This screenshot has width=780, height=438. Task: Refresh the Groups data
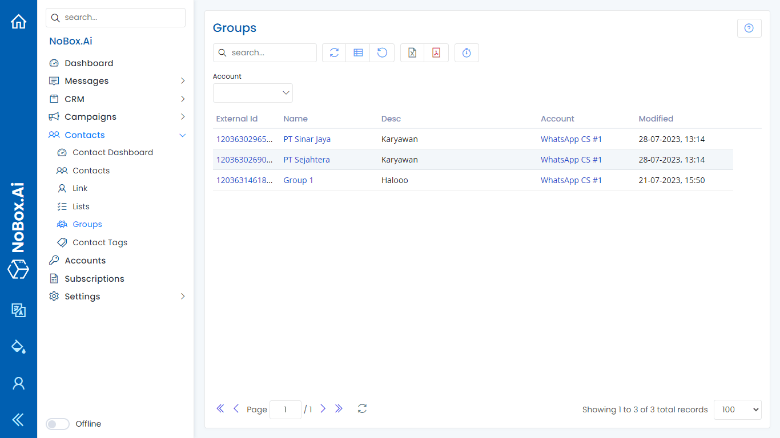click(x=333, y=52)
